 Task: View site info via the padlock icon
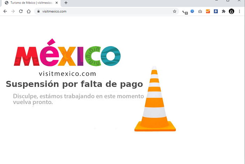click(38, 11)
